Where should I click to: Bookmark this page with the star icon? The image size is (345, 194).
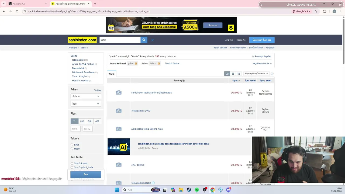(x=316, y=11)
